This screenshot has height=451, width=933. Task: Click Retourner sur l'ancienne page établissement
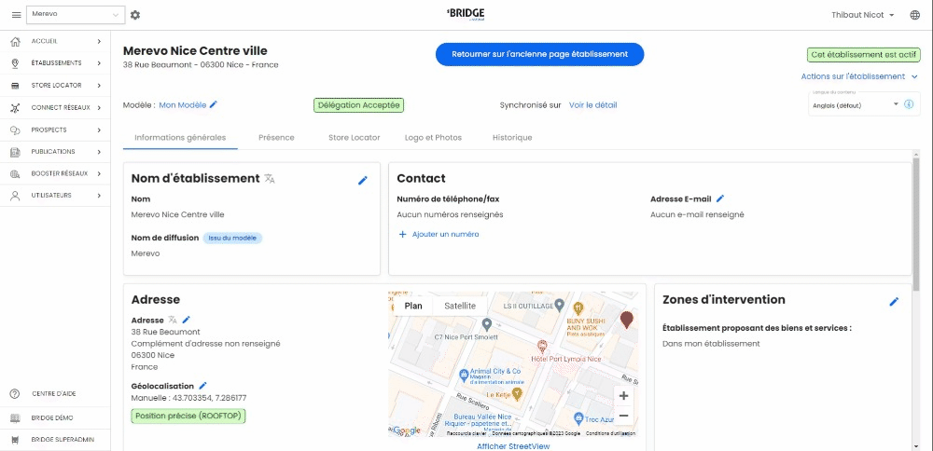click(539, 54)
